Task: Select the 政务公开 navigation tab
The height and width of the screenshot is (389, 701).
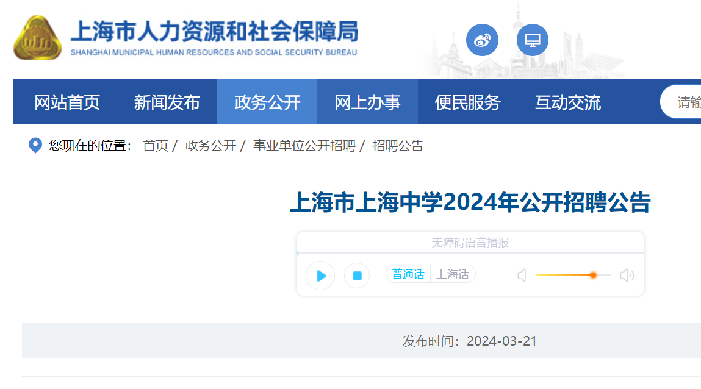Action: [267, 102]
